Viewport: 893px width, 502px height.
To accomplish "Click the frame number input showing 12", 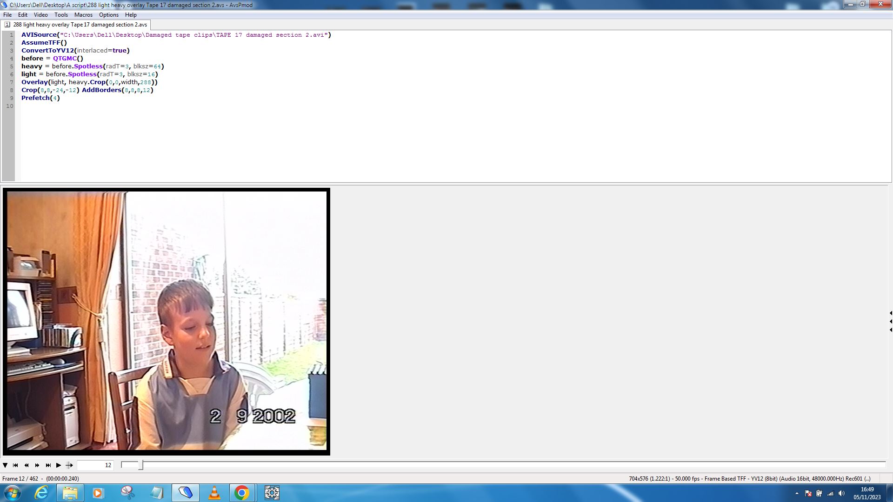I will 95,465.
